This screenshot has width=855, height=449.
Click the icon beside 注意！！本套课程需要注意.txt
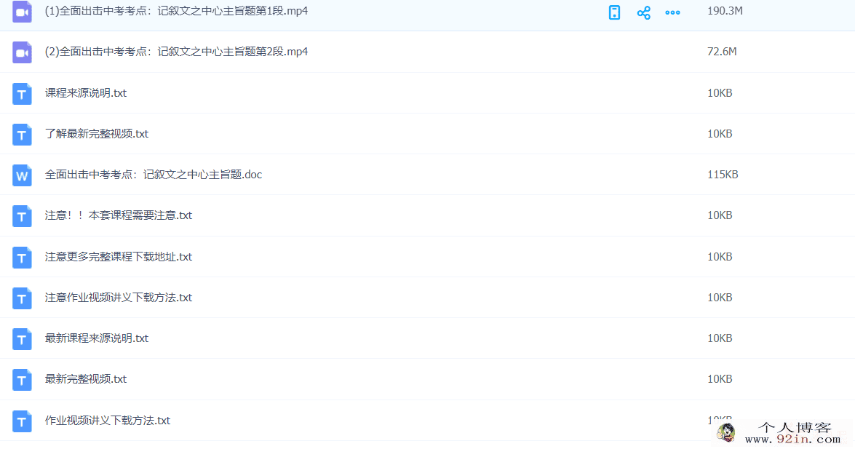tap(22, 216)
